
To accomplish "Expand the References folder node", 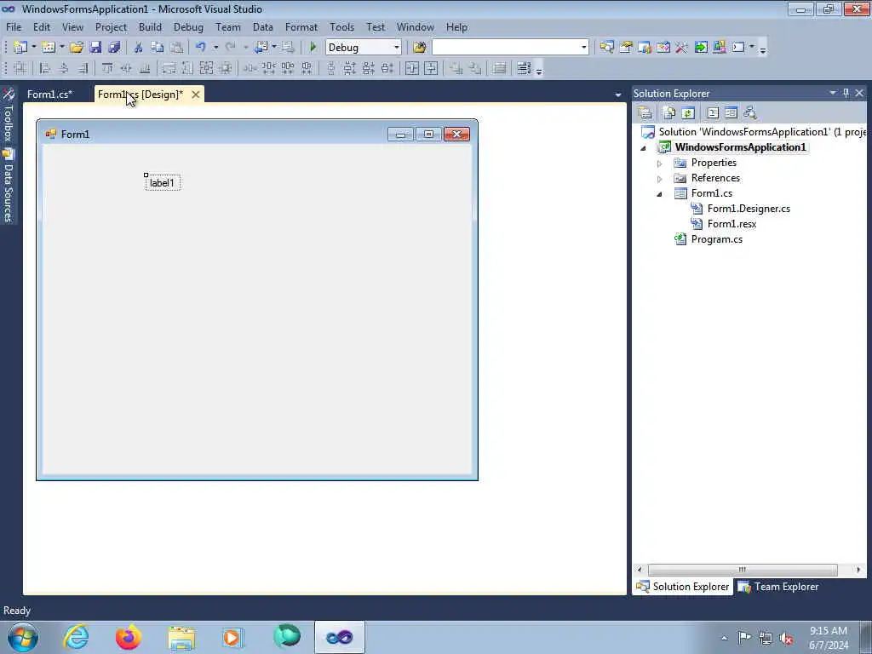I will (660, 179).
